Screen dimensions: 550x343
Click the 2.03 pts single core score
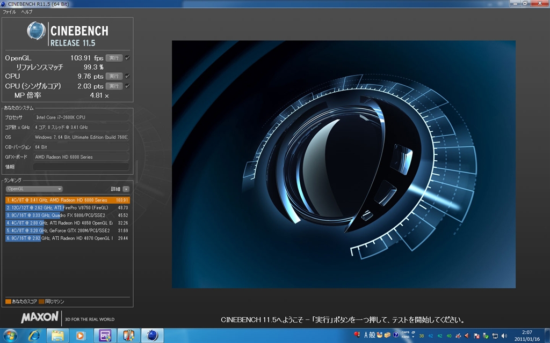pyautogui.click(x=90, y=86)
